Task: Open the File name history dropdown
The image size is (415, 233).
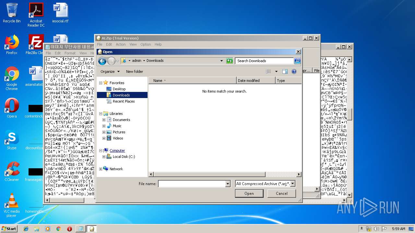Action: point(228,184)
